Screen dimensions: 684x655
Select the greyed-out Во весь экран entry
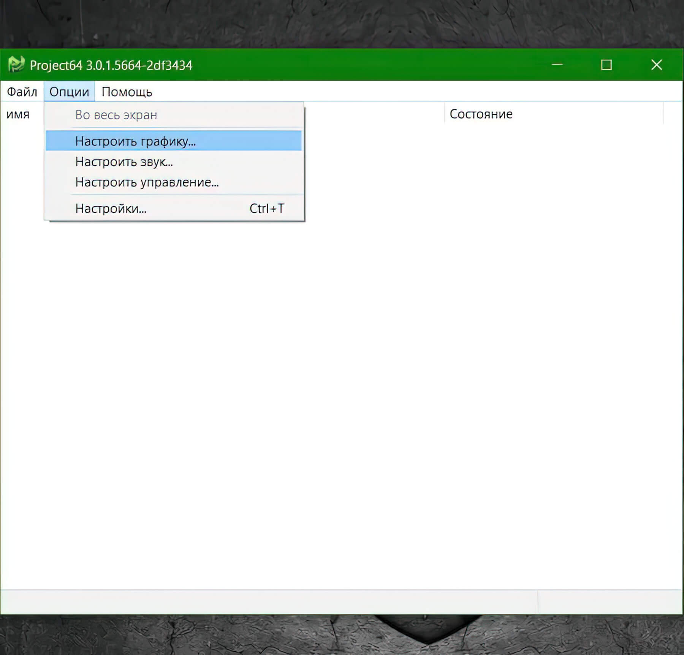coord(116,115)
